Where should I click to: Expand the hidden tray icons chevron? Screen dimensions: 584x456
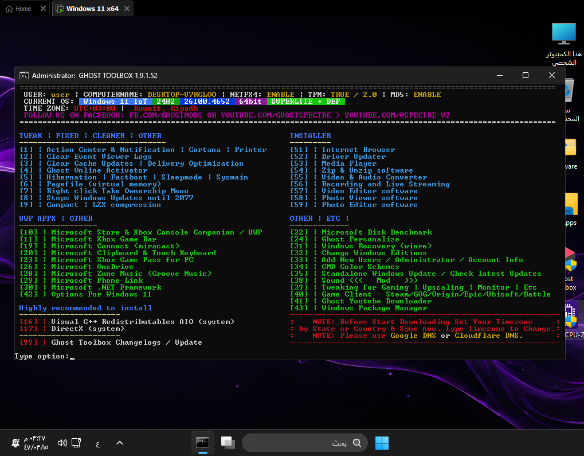pos(120,443)
